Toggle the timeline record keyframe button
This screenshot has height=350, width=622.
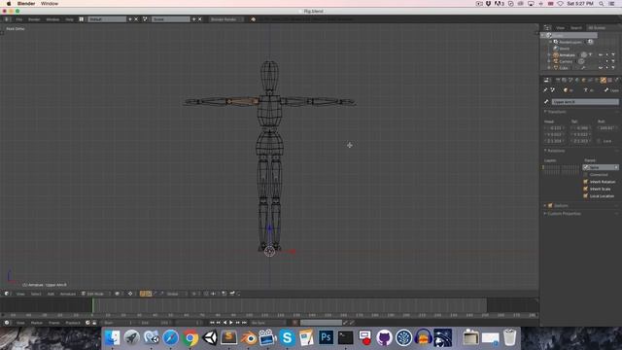(x=295, y=323)
